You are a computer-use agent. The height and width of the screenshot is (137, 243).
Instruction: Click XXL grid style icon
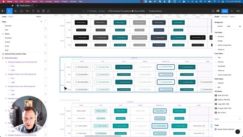click(x=216, y=113)
